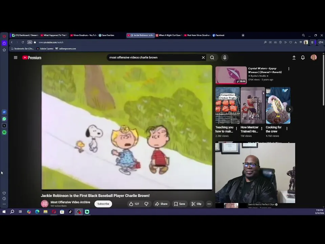The image size is (325, 244).
Task: Show next shorts with the right chevron
Action: point(289,109)
